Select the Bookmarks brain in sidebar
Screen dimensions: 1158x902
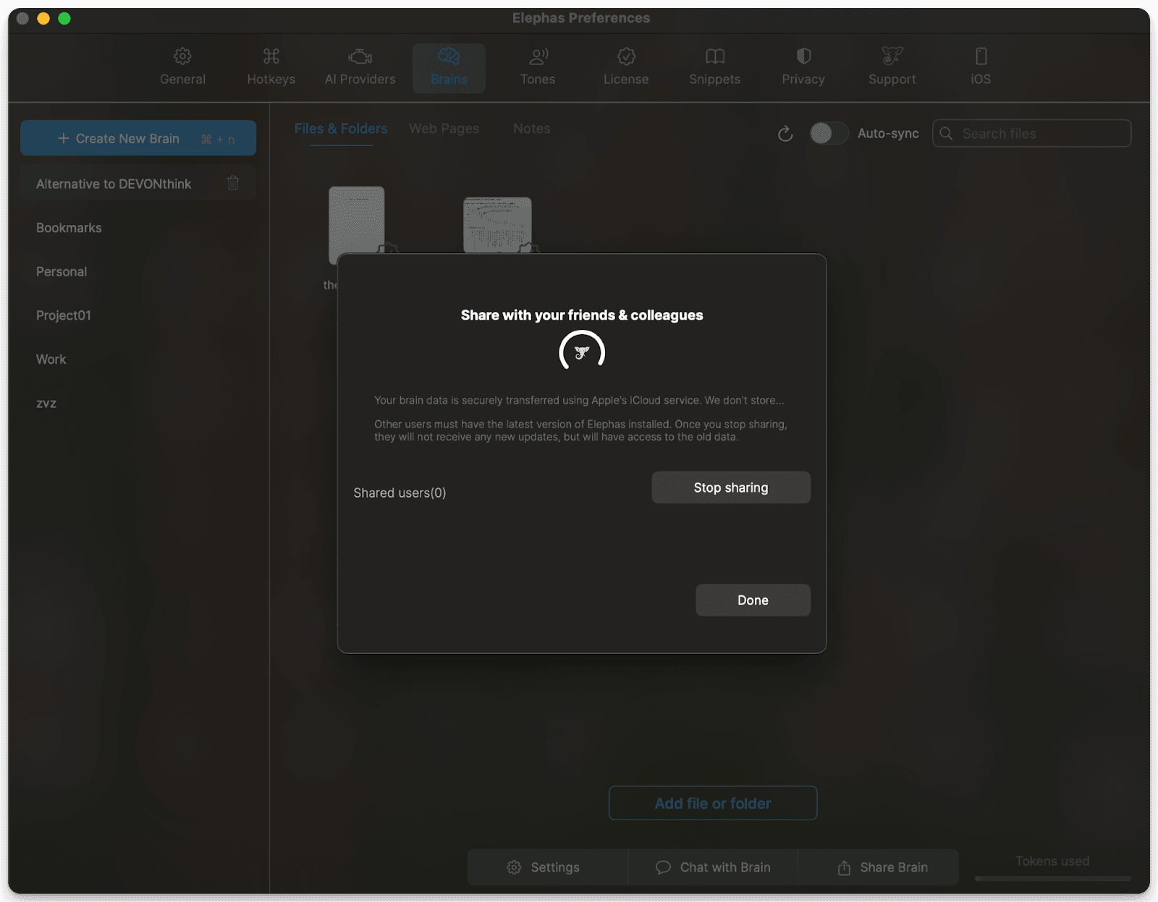(x=69, y=228)
